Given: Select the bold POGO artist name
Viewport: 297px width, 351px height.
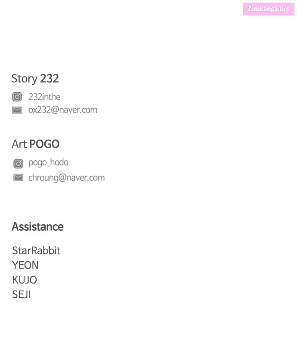Looking at the screenshot, I should click(44, 144).
